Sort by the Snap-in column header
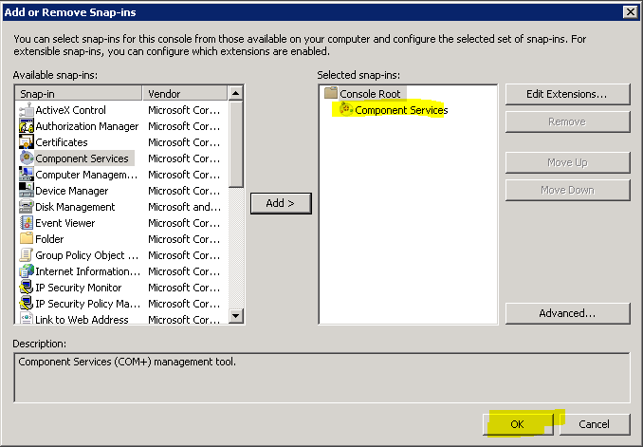The width and height of the screenshot is (643, 447). 79,94
